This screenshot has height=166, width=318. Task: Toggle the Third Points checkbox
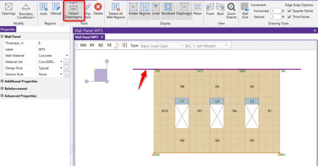[289, 17]
